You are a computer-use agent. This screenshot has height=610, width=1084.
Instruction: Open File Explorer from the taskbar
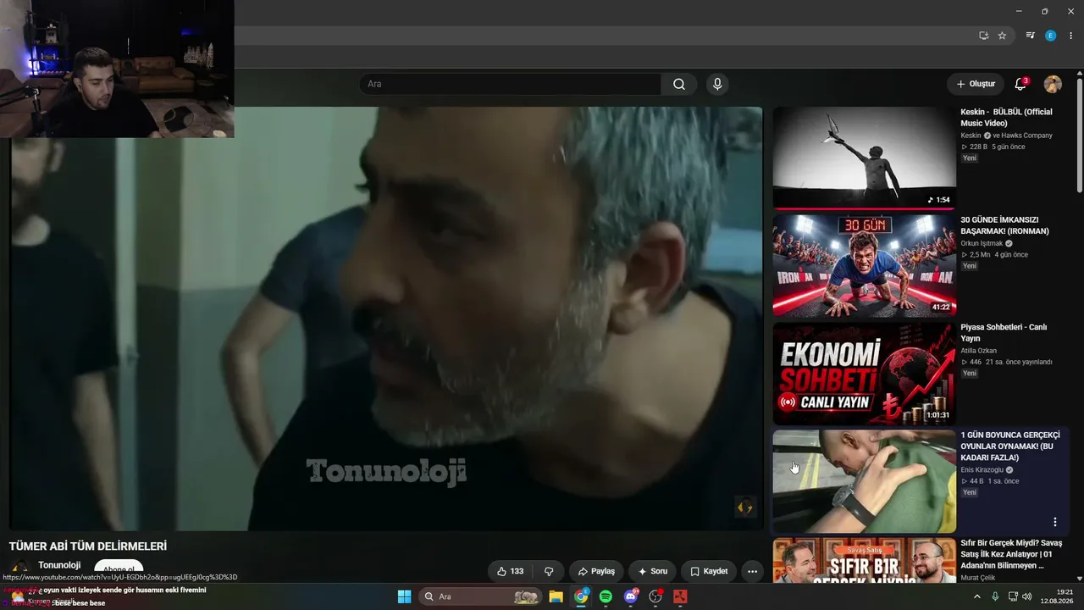point(556,596)
